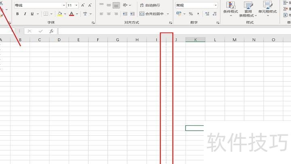The image size is (291, 164).
Task: Cancel formula entry X icon
Action: [x=30, y=31]
